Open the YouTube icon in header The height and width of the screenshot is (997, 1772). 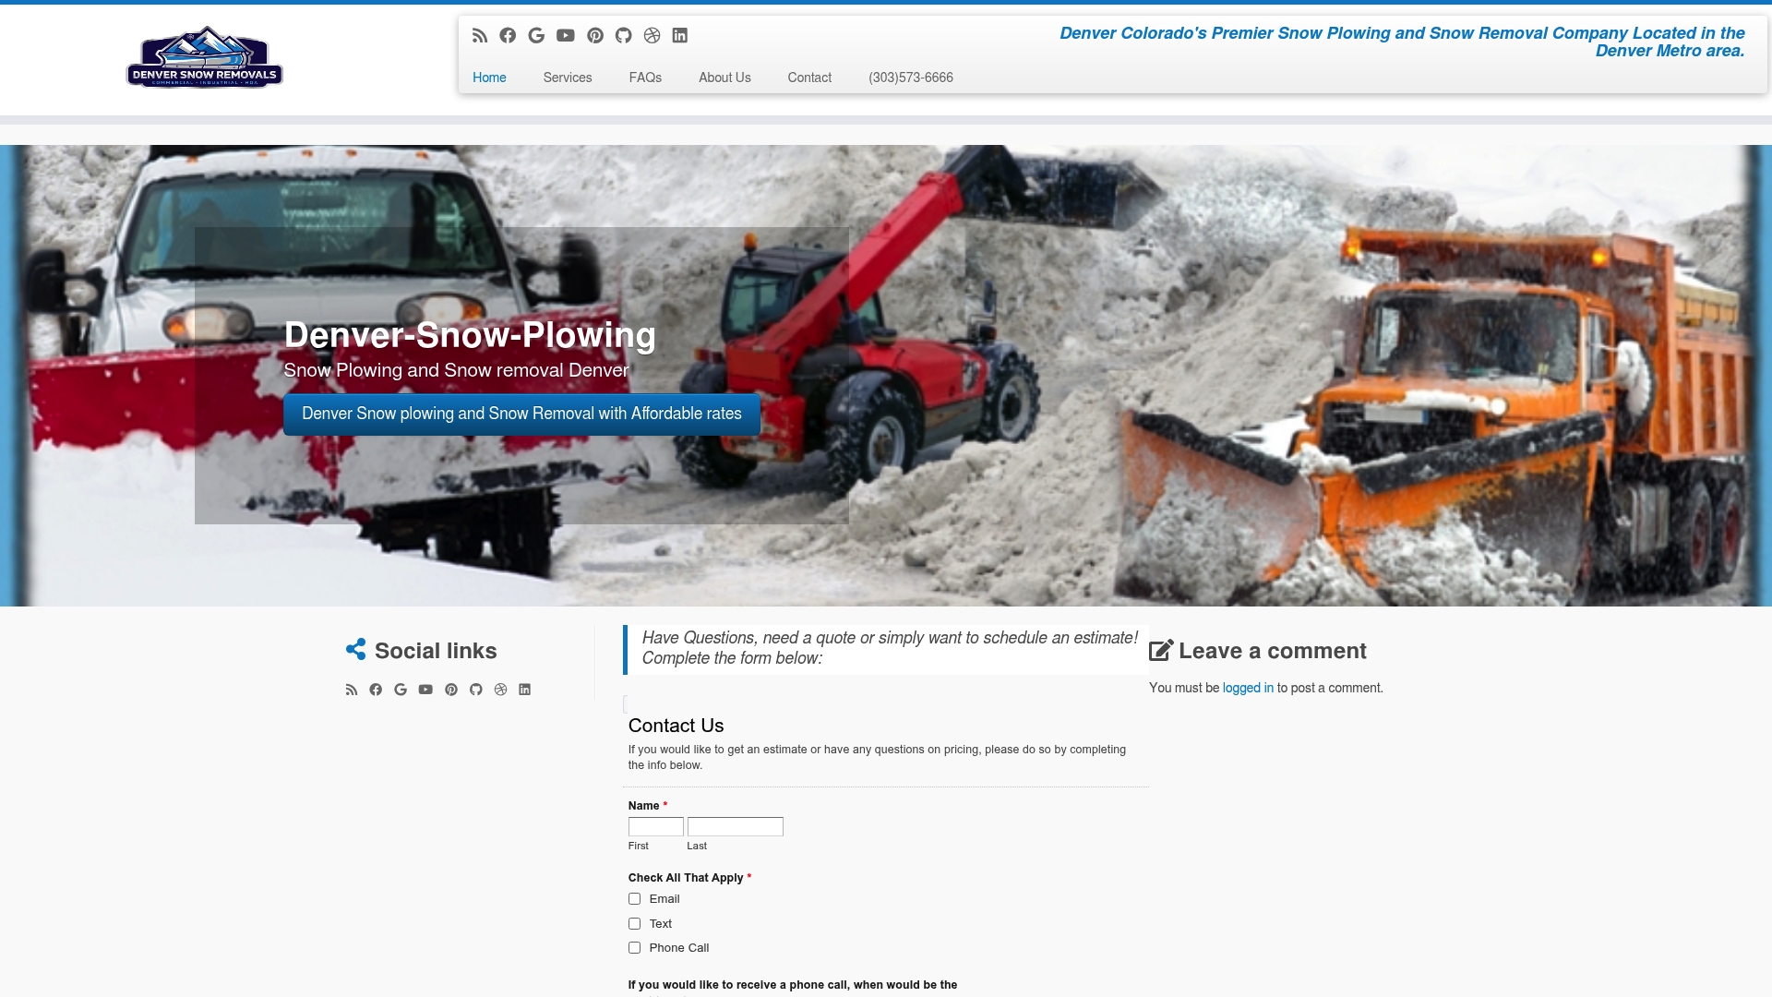point(566,36)
